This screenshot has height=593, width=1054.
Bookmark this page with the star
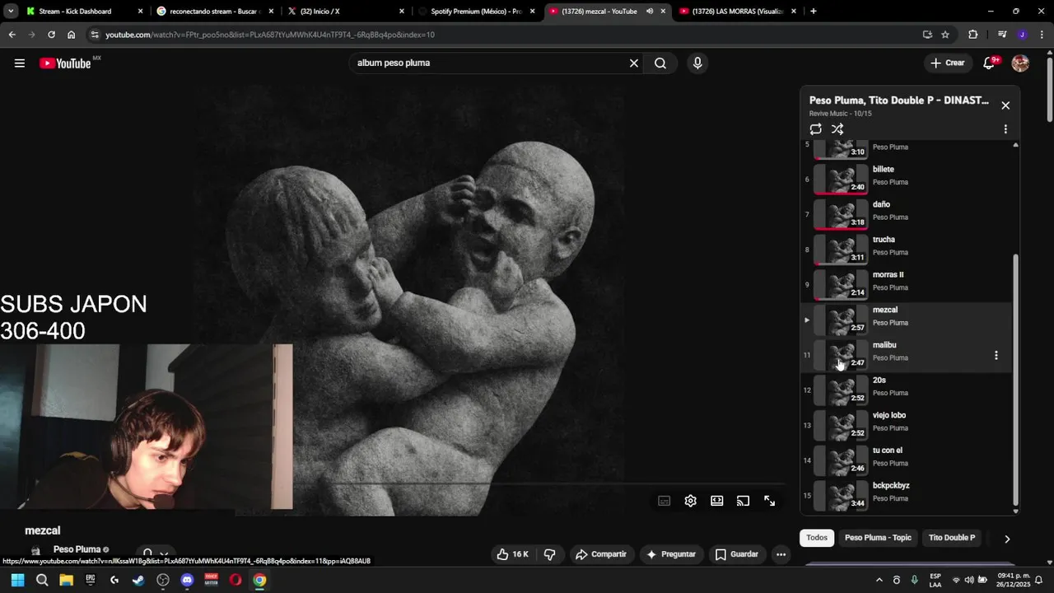pyautogui.click(x=945, y=35)
